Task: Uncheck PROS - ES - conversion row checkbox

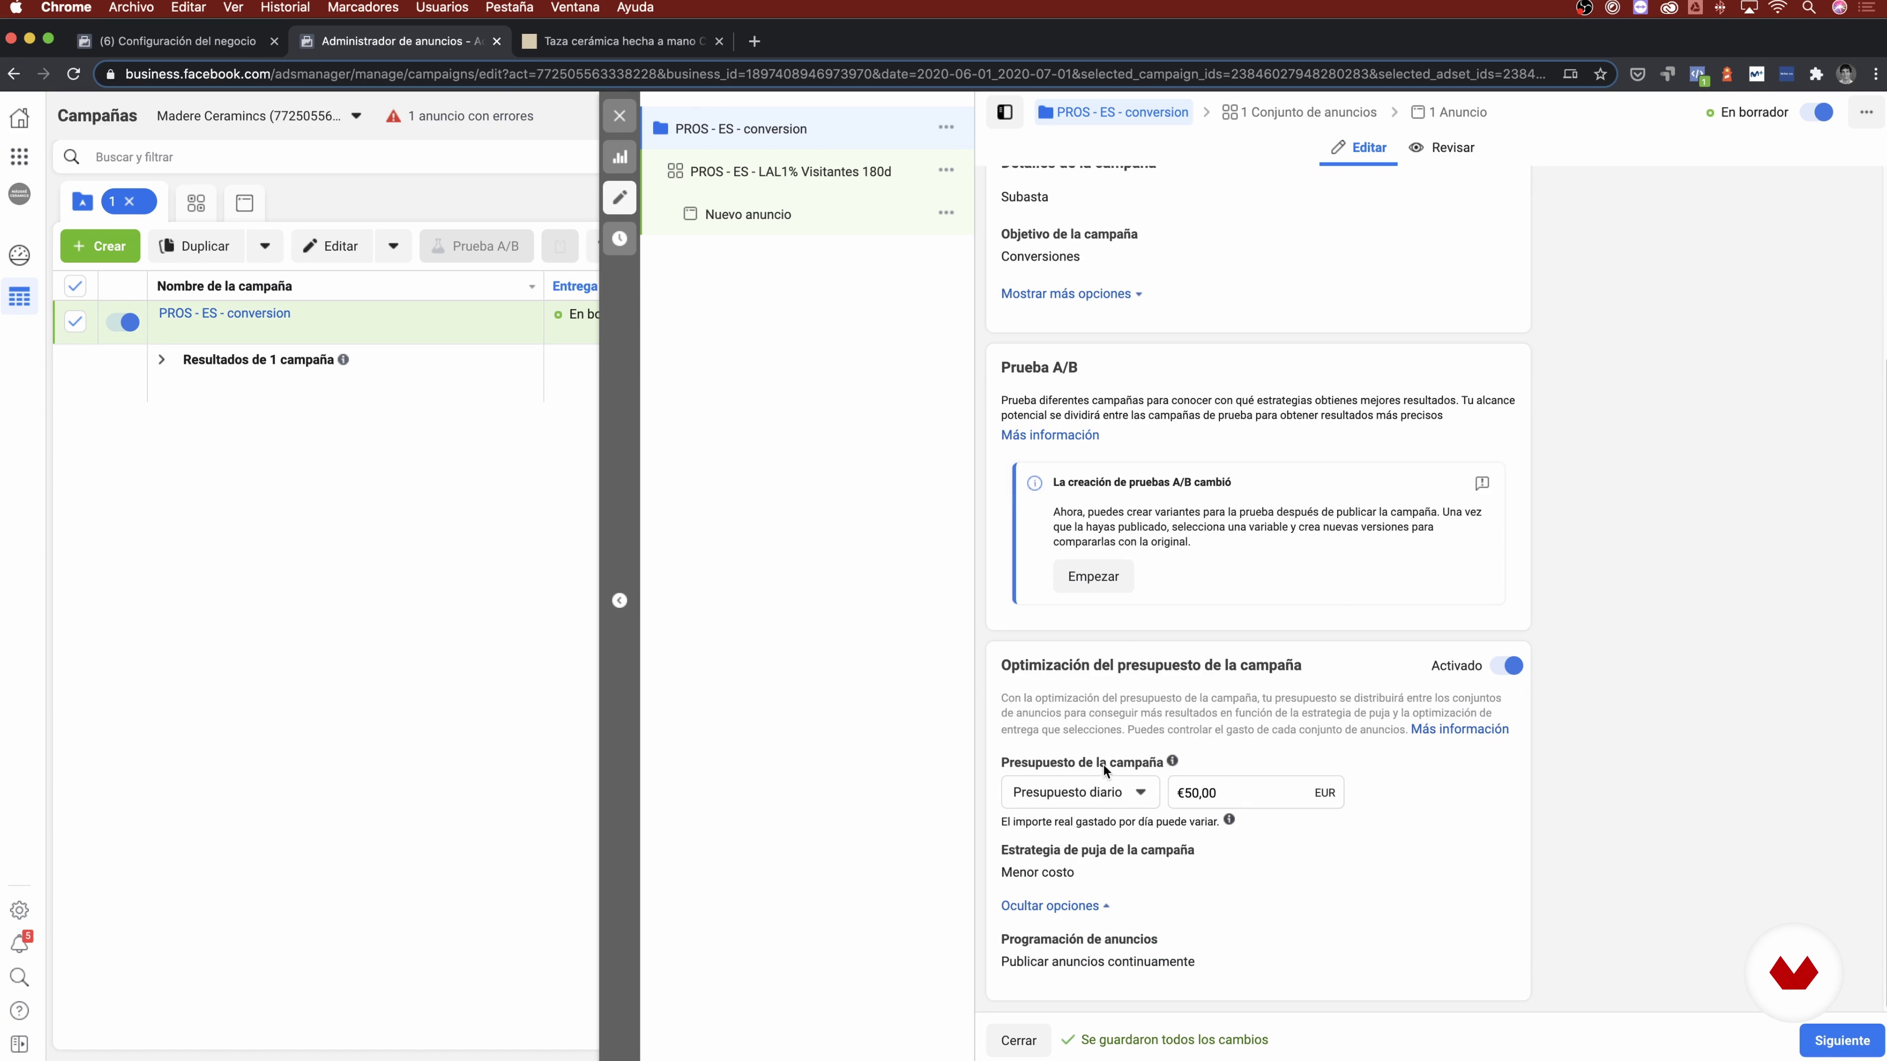Action: point(75,321)
